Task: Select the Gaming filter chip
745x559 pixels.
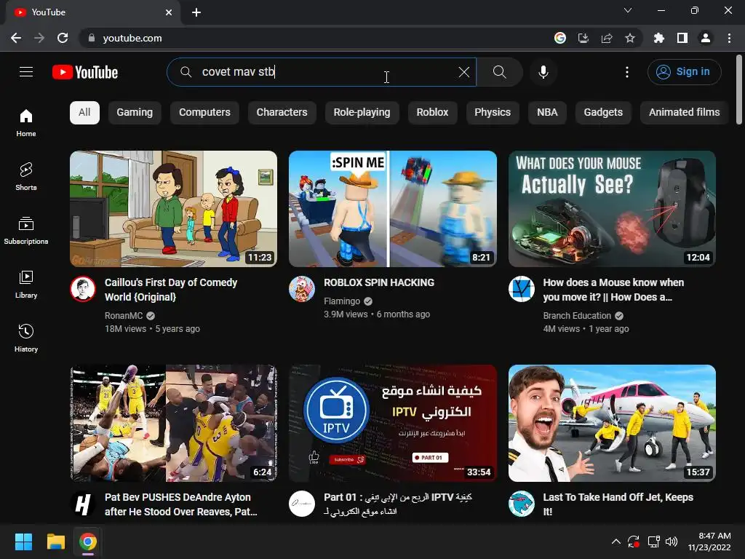Action: [x=135, y=113]
